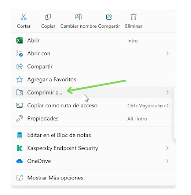Screen dimensions: 191x195
Task: Select Copiar como ruta de acceso
Action: [93, 105]
